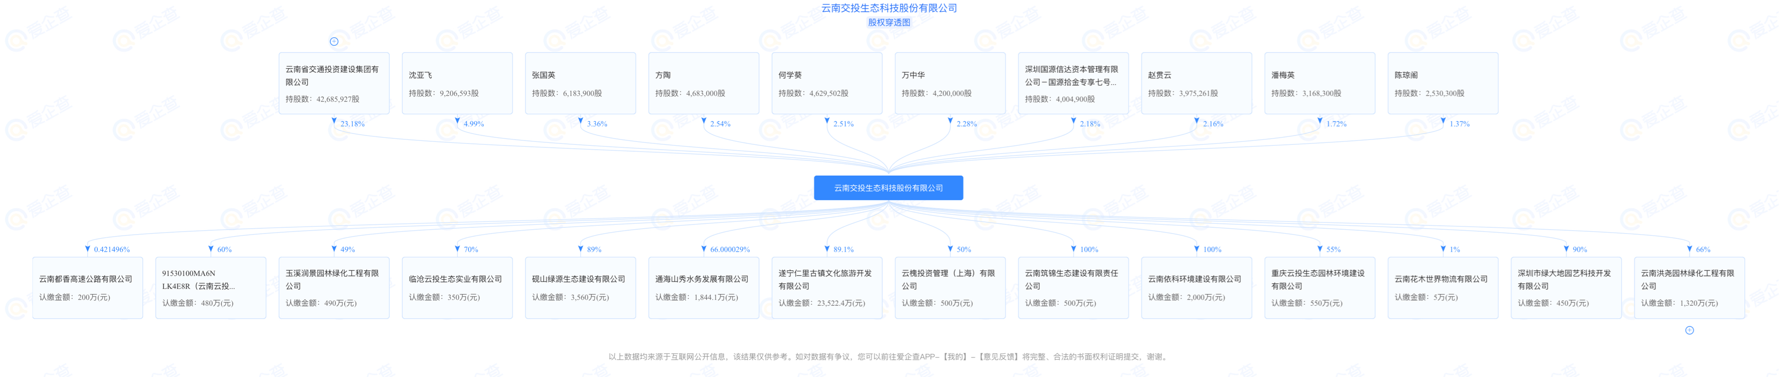Click the 1.37% label below 陈琼阁

[1460, 124]
